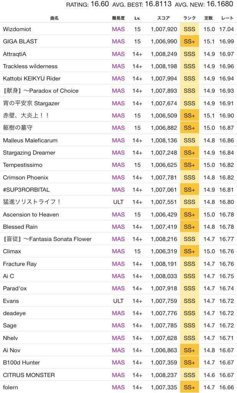Click the ランク column header
Viewport: 237px width, 393px height.
189,18
